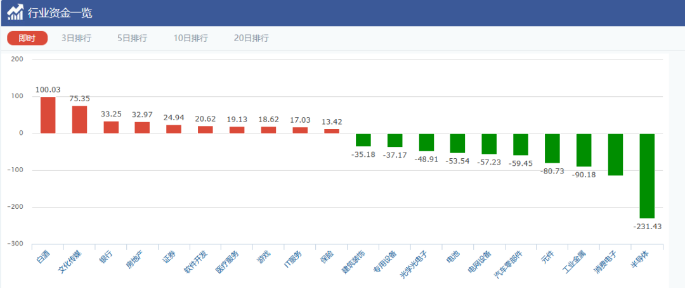Click the 电网设备 axis label
The width and height of the screenshot is (685, 288).
480,262
